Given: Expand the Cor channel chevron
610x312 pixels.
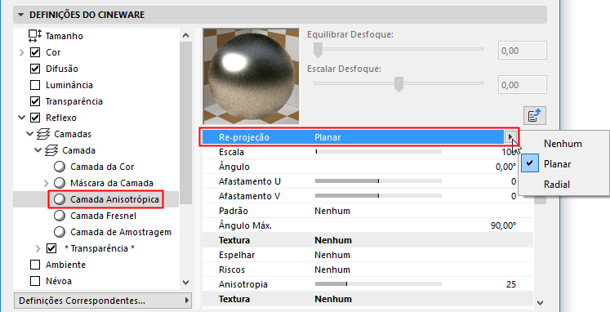Looking at the screenshot, I should tap(22, 52).
